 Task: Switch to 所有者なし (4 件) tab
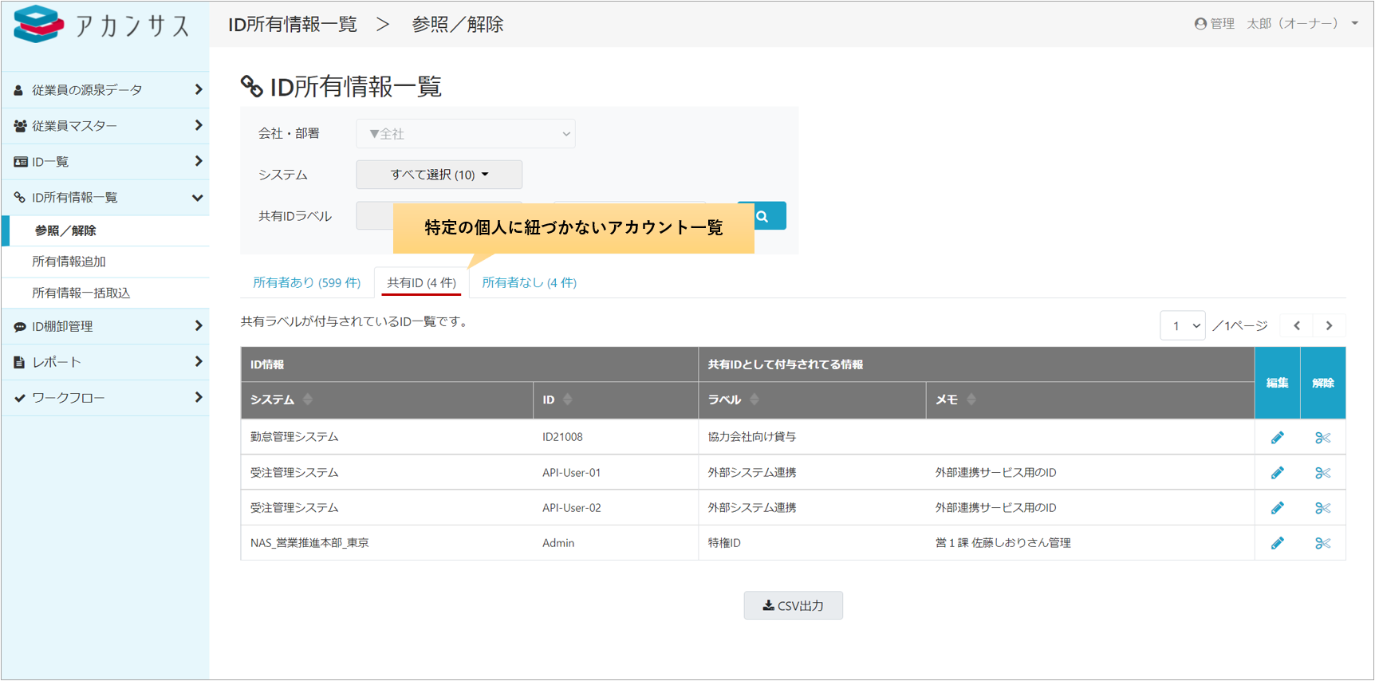click(529, 282)
